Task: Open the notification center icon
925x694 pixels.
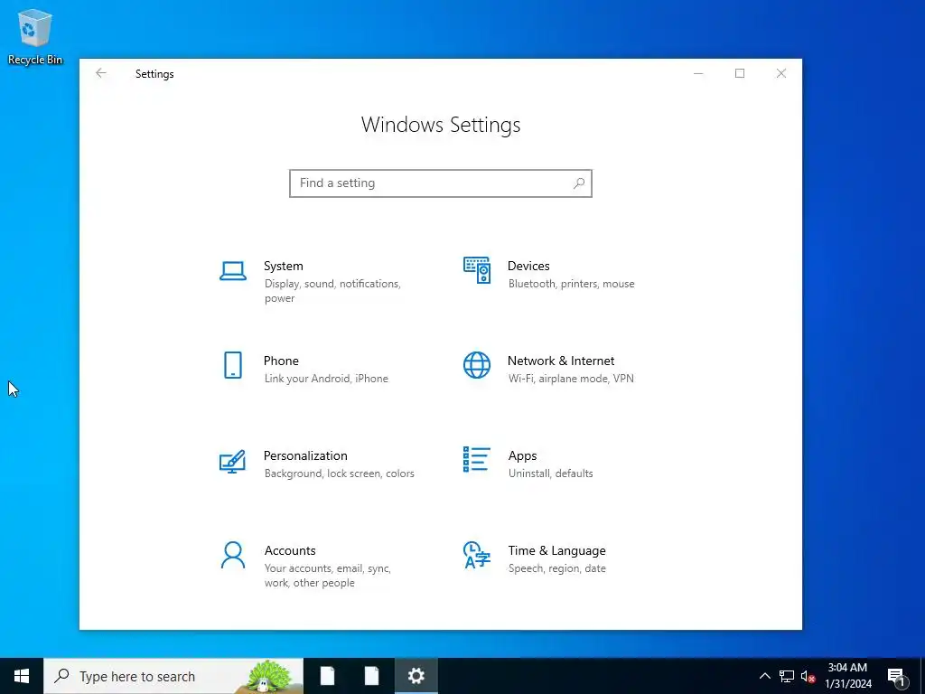Action: pyautogui.click(x=896, y=676)
